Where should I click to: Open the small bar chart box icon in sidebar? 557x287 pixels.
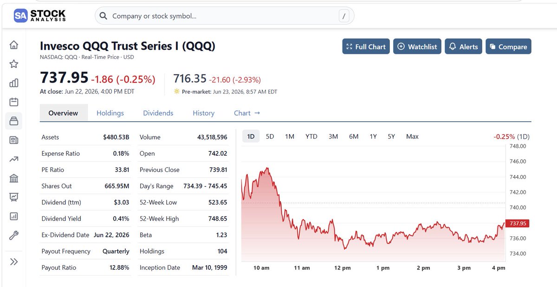pos(14,216)
